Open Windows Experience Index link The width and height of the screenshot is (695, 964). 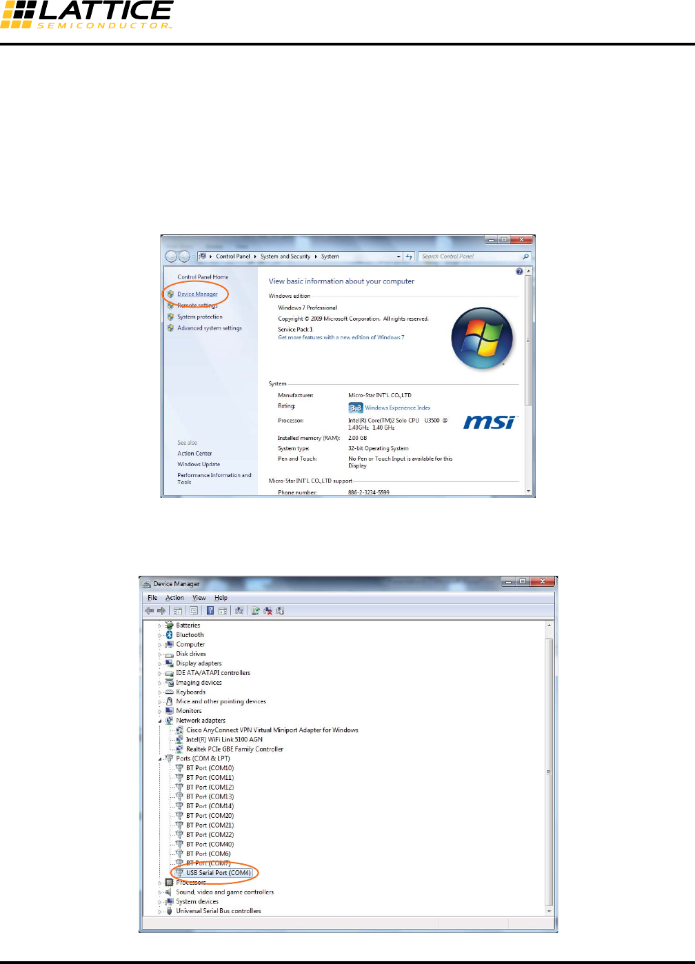[x=398, y=408]
